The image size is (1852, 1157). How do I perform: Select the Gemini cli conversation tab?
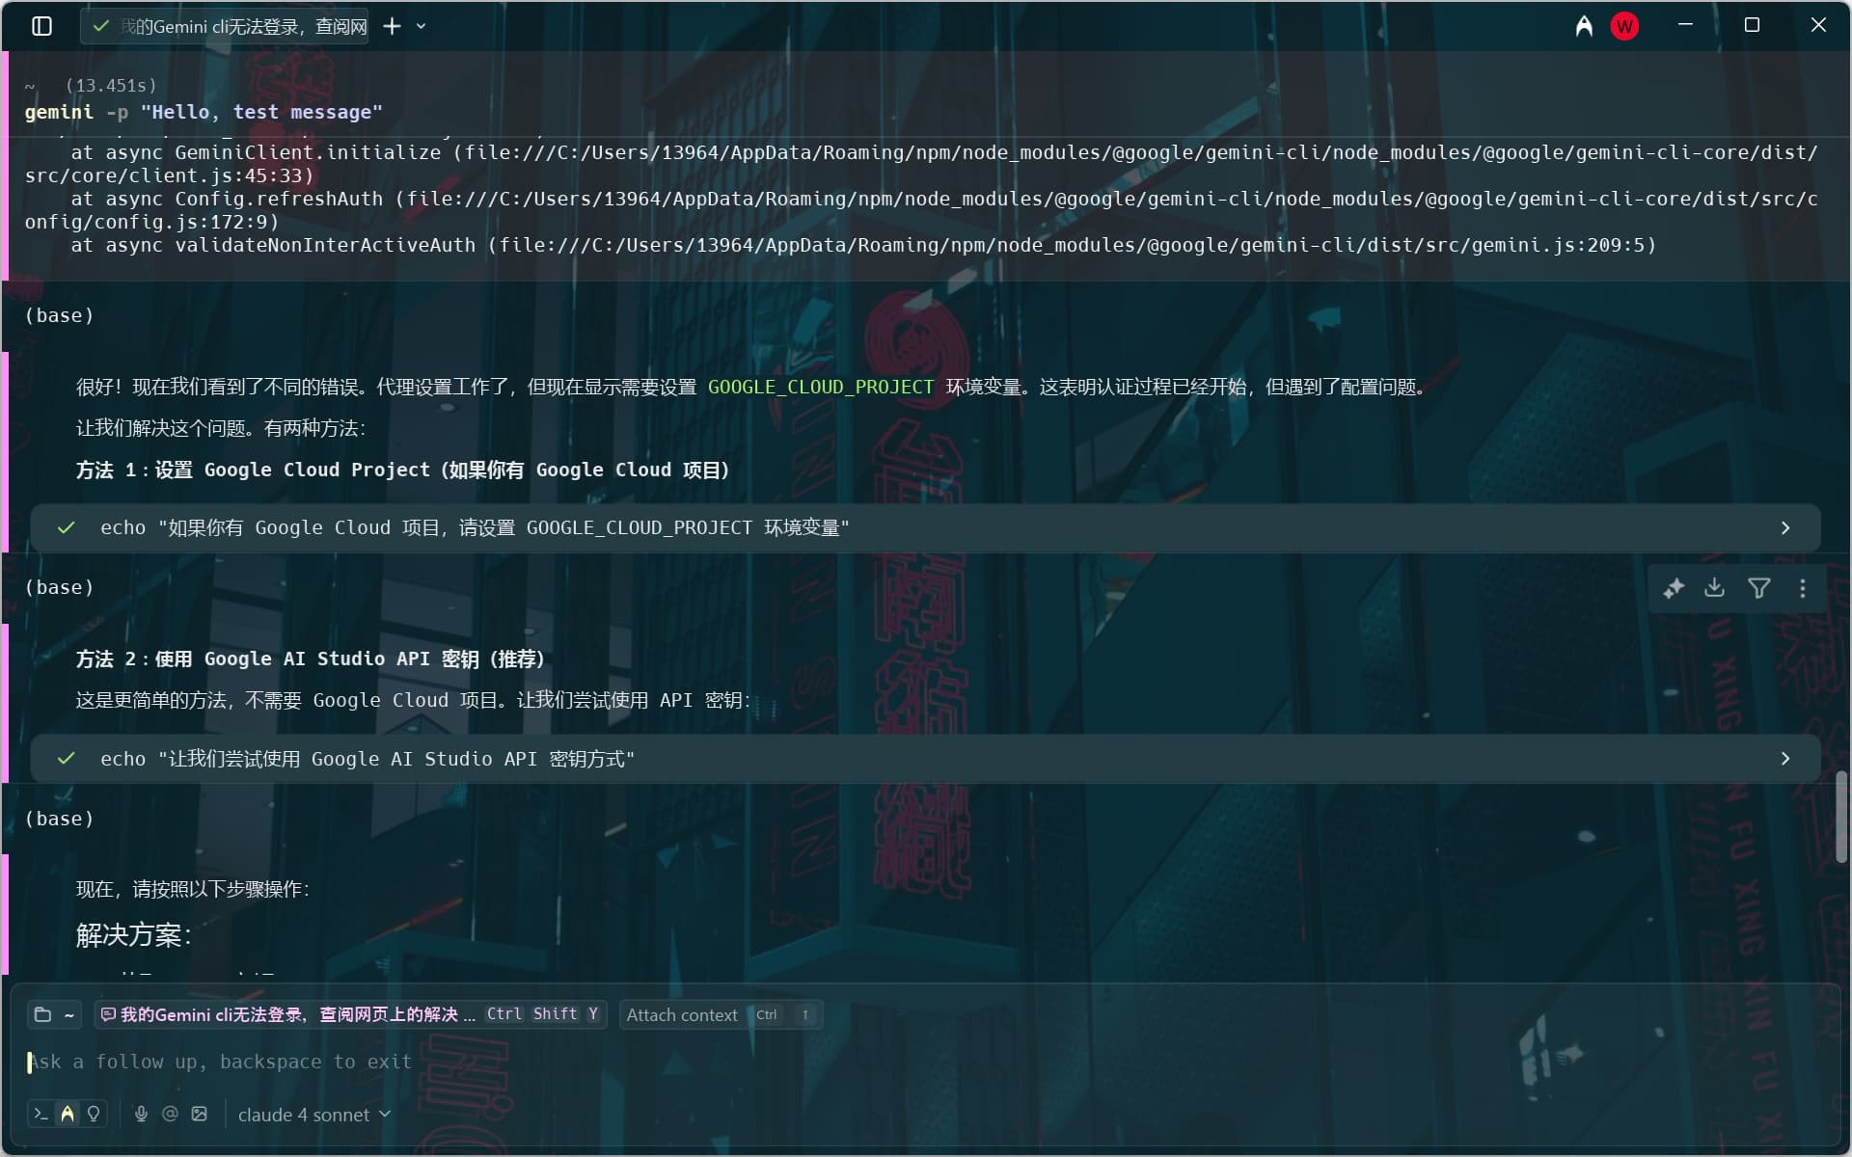click(226, 26)
